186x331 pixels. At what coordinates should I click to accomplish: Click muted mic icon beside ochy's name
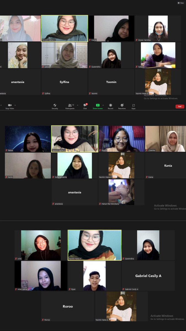coord(16,259)
